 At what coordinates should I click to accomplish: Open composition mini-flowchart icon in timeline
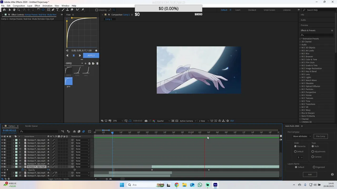click(63, 131)
